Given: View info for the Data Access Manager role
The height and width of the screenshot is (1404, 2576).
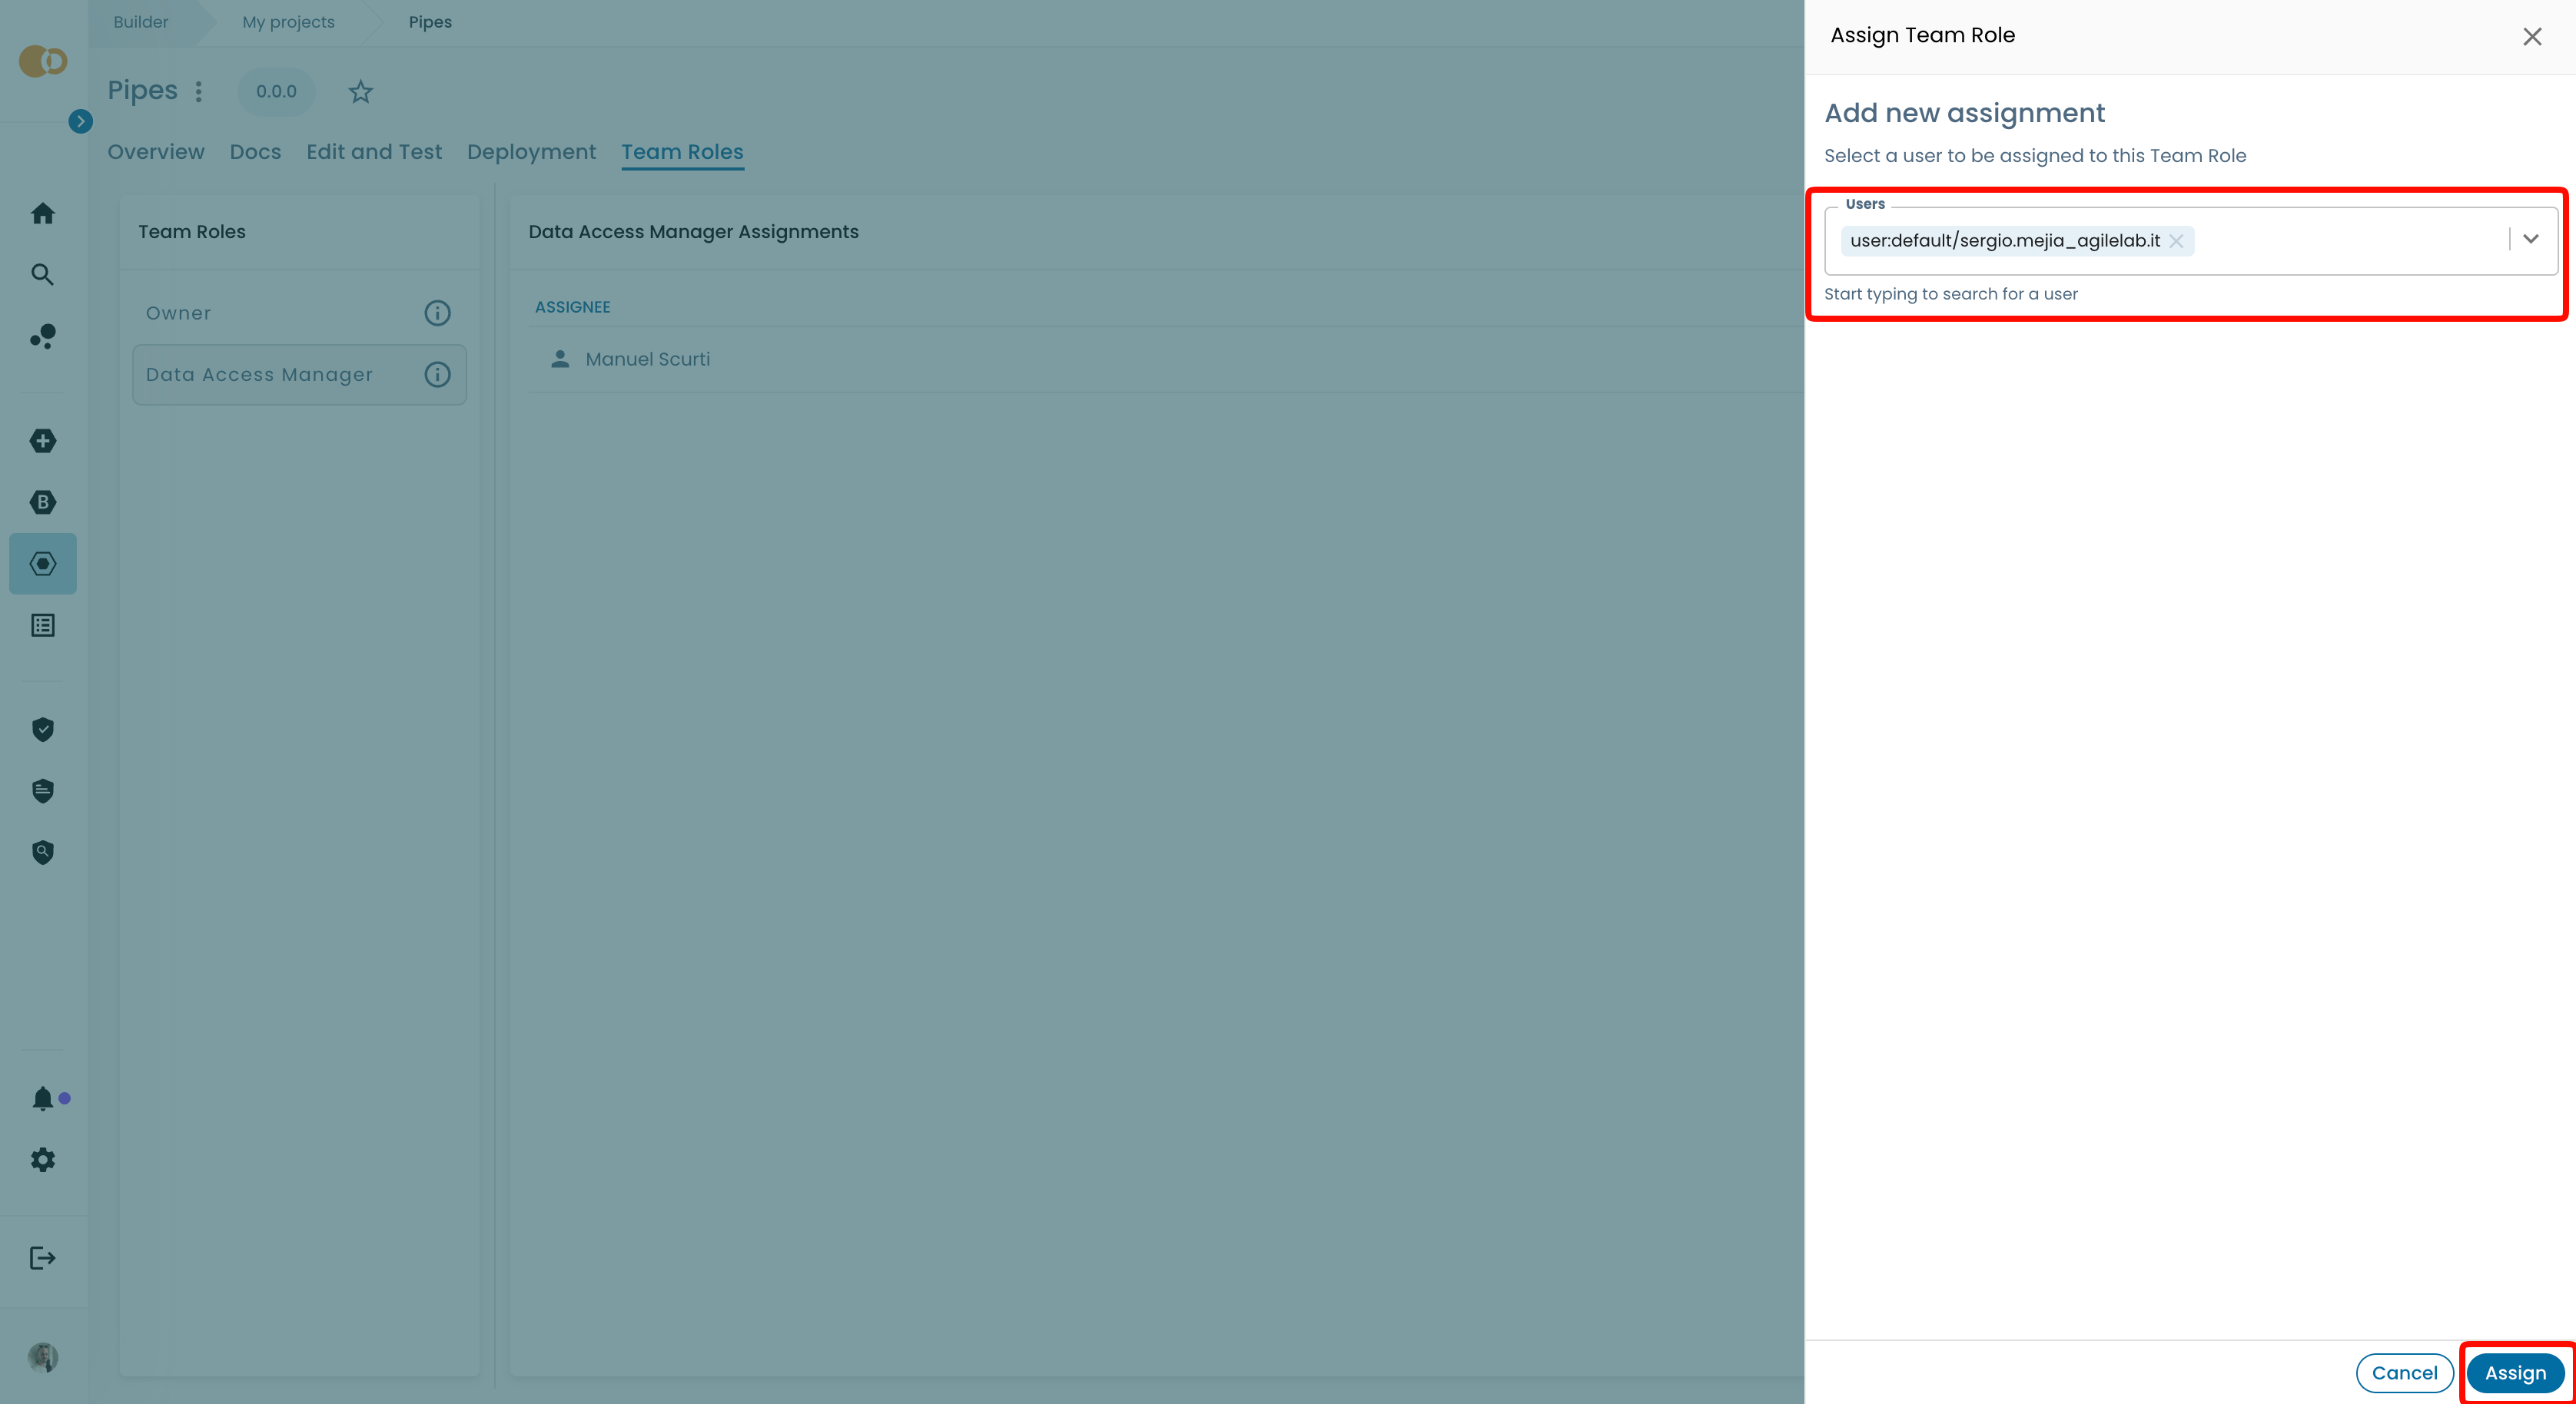Looking at the screenshot, I should (x=437, y=375).
